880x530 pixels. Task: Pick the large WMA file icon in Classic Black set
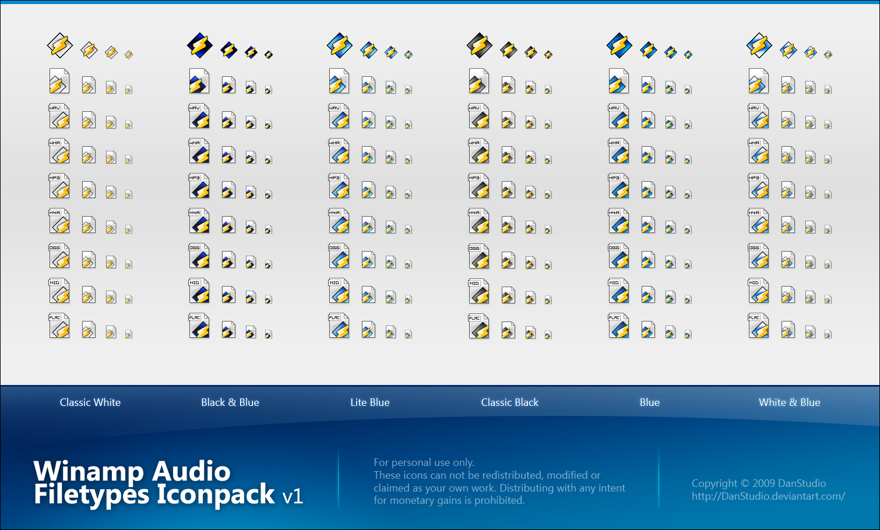(479, 151)
